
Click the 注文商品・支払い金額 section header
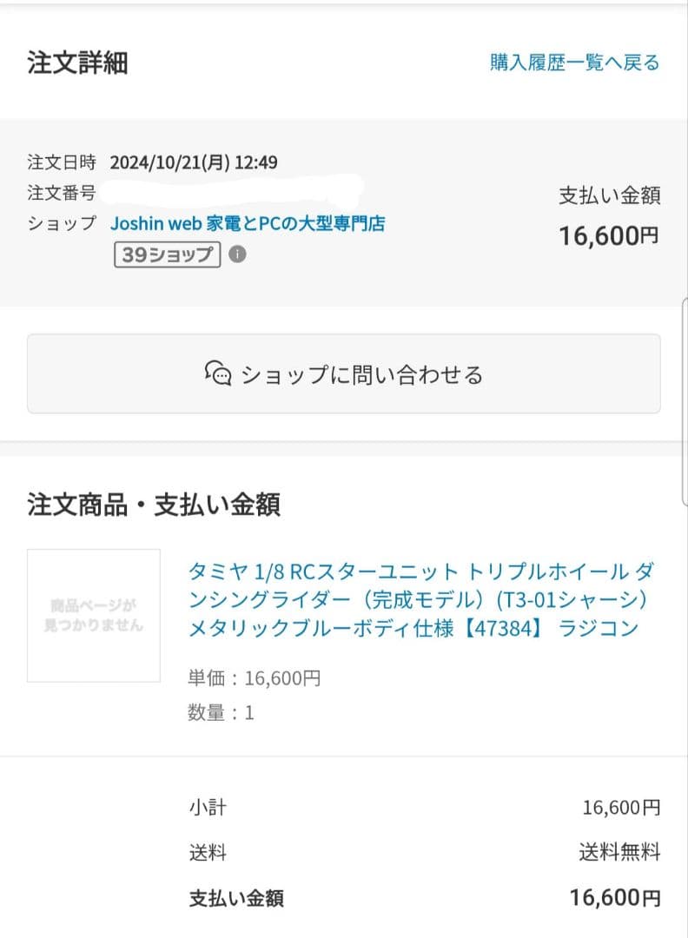click(153, 506)
